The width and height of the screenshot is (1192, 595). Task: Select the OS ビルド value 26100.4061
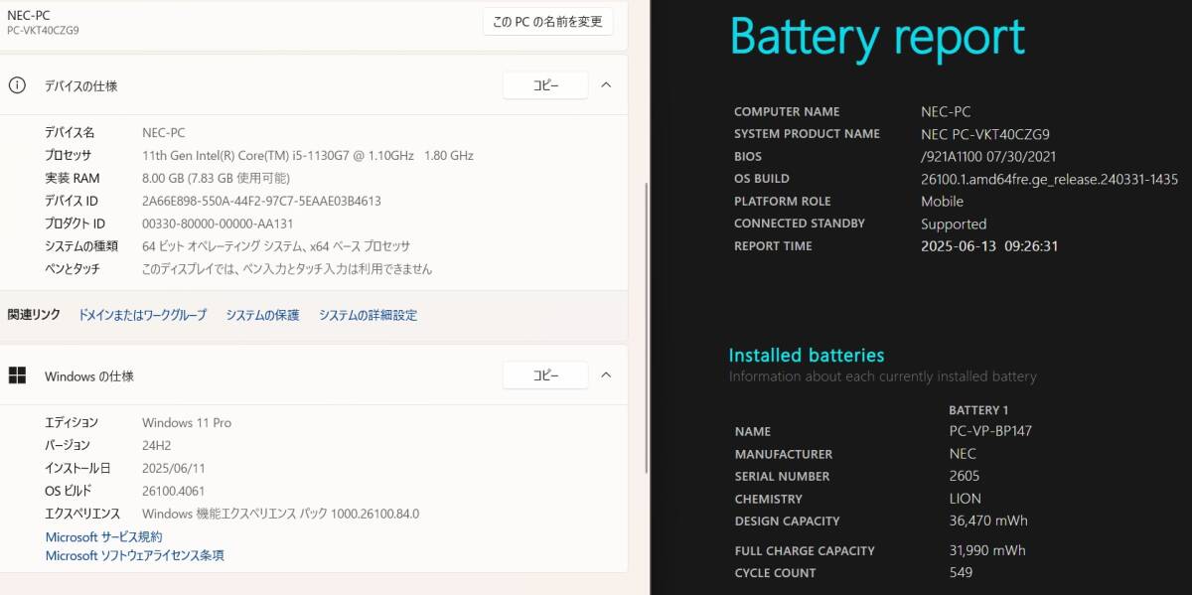click(175, 491)
